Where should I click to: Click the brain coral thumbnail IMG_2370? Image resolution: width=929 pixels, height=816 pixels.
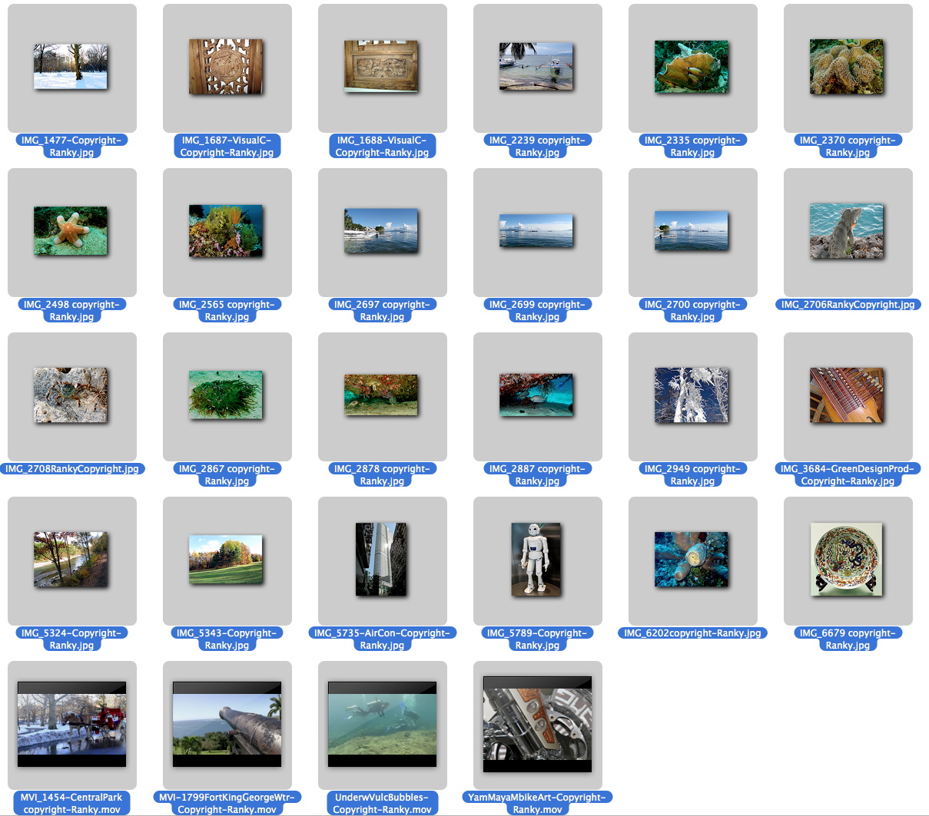tap(848, 67)
